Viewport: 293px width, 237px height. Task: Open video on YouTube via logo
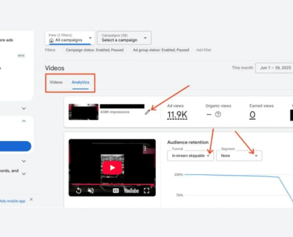[x=131, y=191]
